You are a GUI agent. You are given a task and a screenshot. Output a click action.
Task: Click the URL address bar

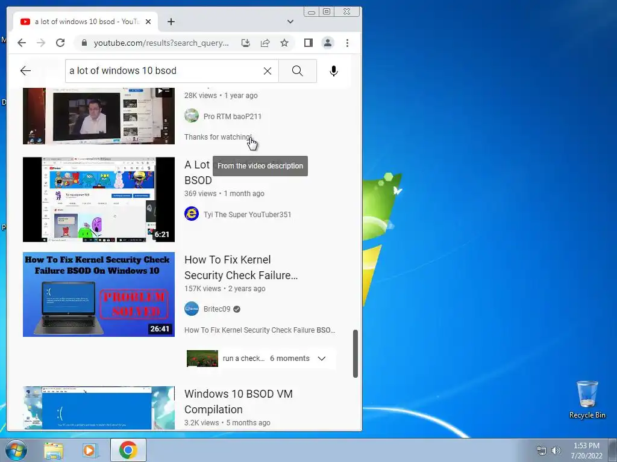[161, 43]
